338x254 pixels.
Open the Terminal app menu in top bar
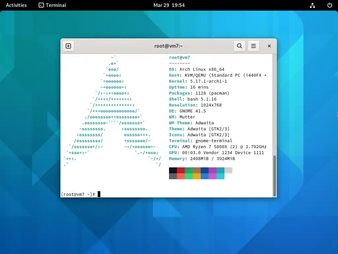[x=52, y=5]
